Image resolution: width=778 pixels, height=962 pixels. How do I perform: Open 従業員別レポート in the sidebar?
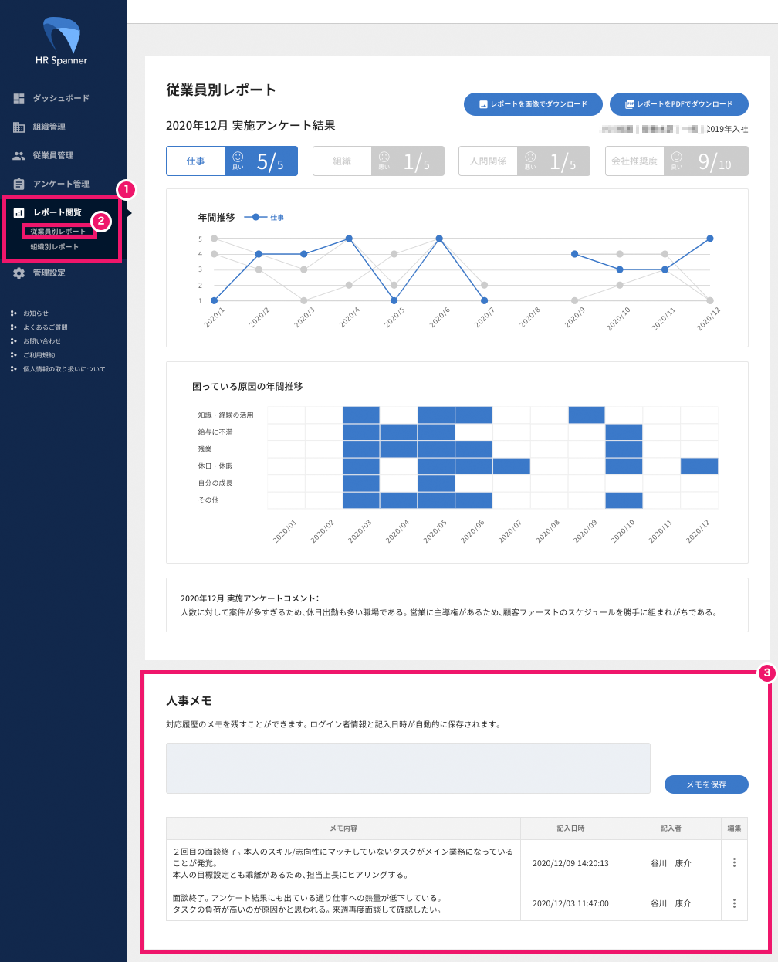tap(58, 232)
